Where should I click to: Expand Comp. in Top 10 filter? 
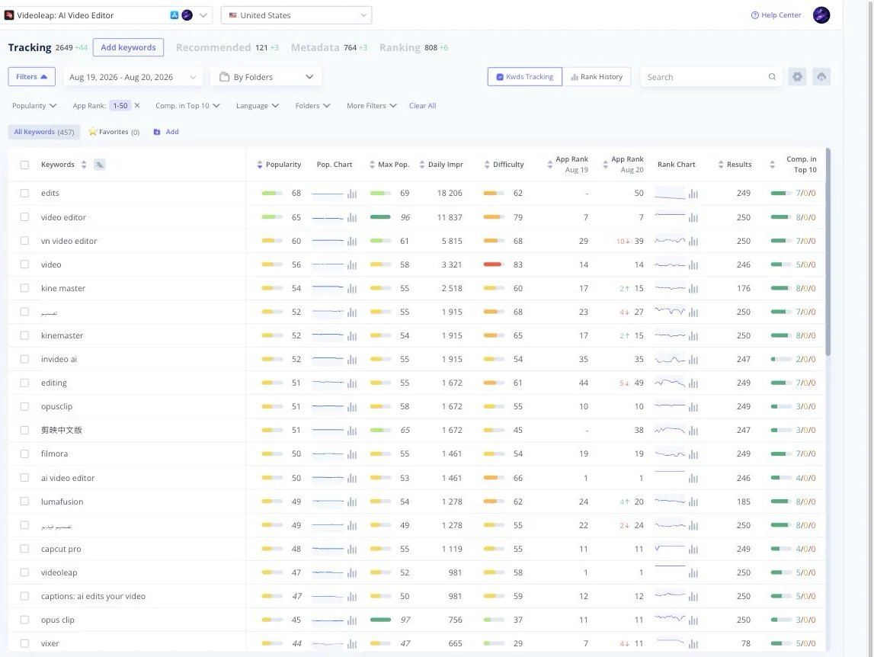(188, 105)
